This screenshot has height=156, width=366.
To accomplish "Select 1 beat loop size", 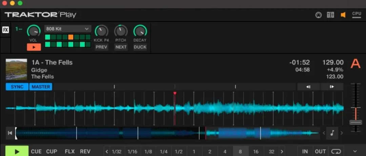I will pyautogui.click(x=194, y=152).
